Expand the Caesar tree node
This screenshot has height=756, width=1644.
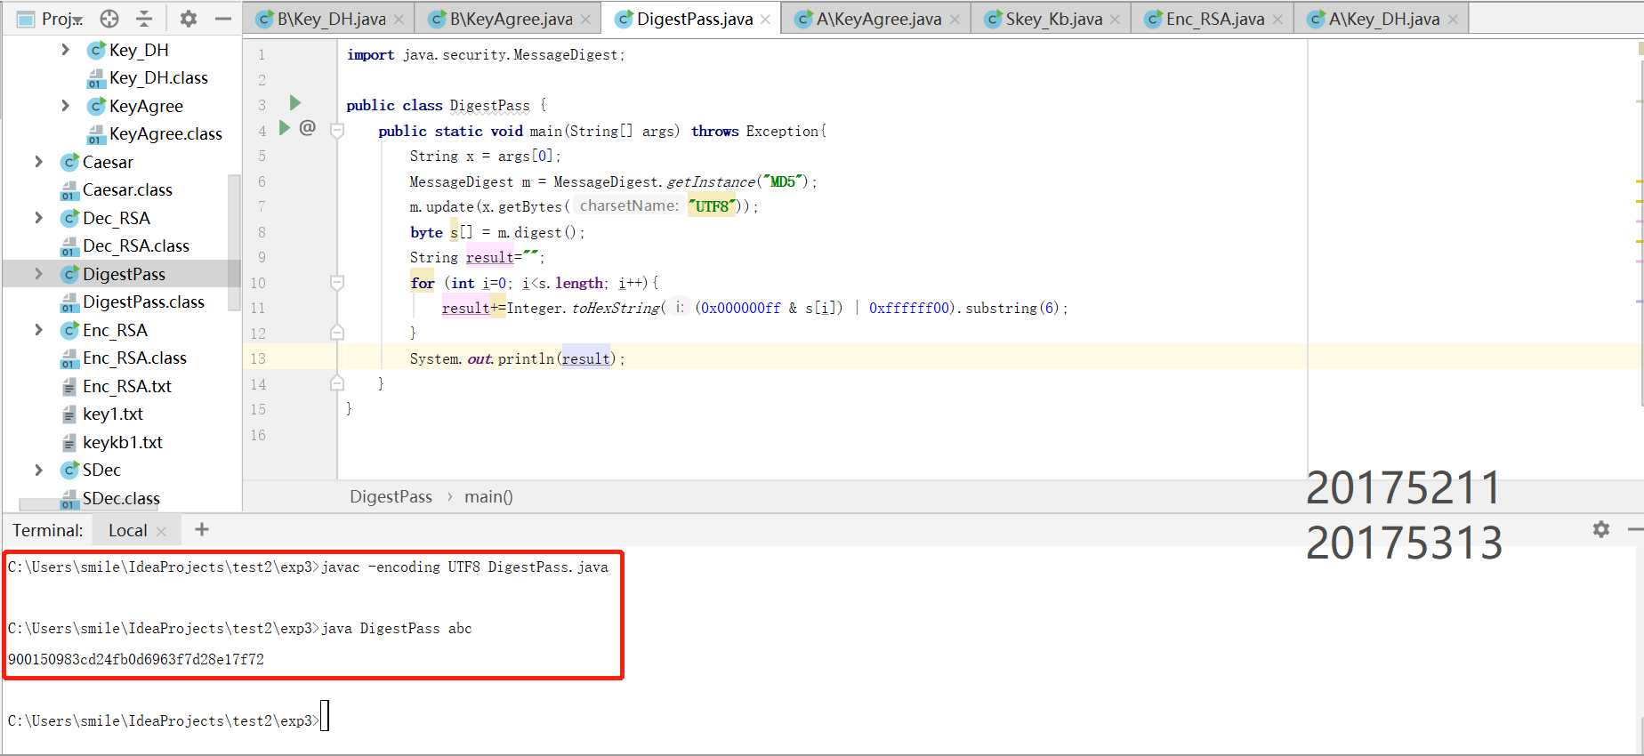(x=38, y=162)
